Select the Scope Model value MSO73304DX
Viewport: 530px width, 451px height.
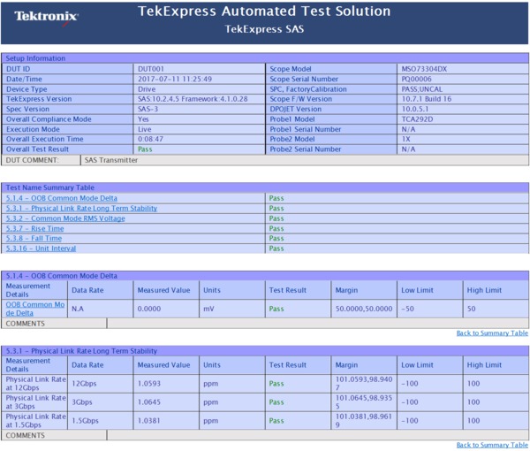coord(424,69)
